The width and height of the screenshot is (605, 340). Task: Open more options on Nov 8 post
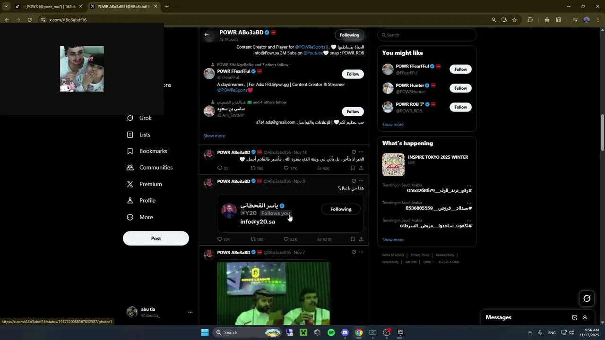(361, 181)
